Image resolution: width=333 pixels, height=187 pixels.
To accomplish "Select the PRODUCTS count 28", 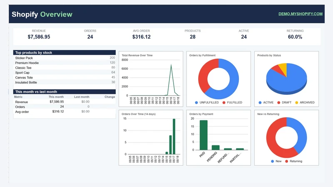I will pyautogui.click(x=193, y=37).
